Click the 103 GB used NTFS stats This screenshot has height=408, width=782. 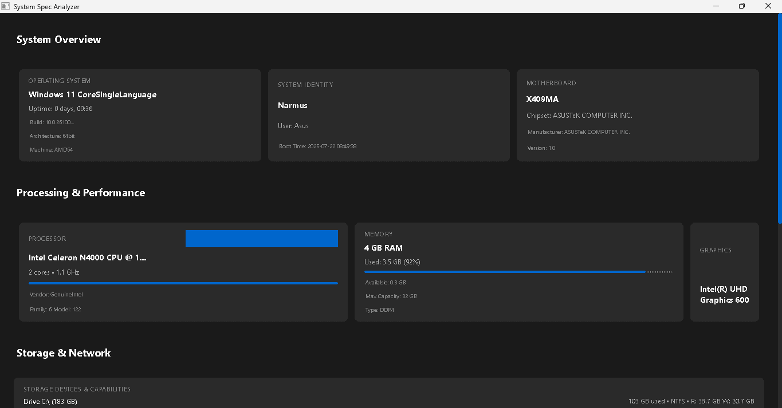pos(691,402)
